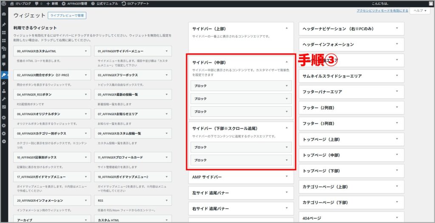Open the Media library sidebar icon
435x223 pixels.
click(x=4, y=48)
